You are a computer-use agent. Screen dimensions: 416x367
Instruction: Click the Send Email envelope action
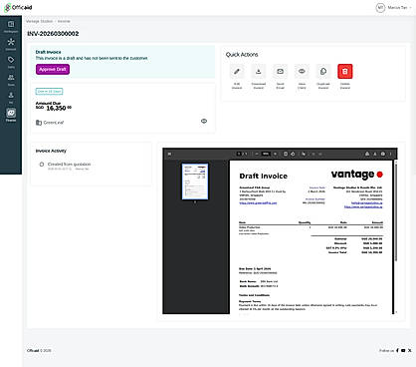click(x=280, y=71)
